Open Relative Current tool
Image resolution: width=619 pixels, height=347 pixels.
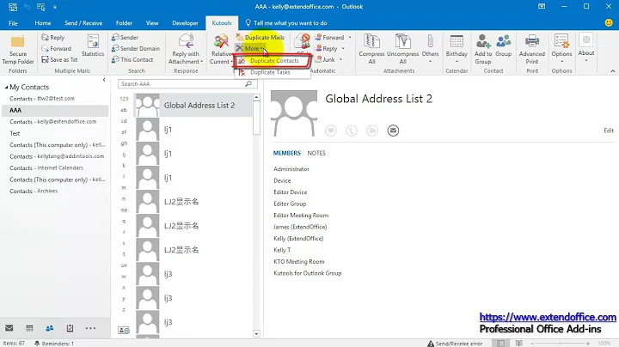[221, 50]
